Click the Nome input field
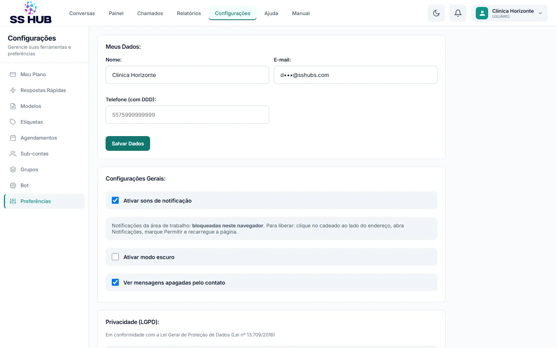The image size is (557, 348). pos(187,75)
